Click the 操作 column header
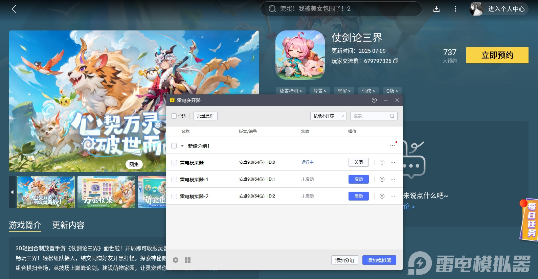The height and width of the screenshot is (279, 538). [352, 132]
